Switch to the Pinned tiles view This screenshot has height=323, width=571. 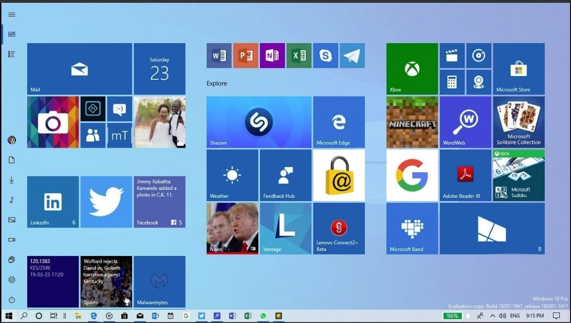click(12, 34)
